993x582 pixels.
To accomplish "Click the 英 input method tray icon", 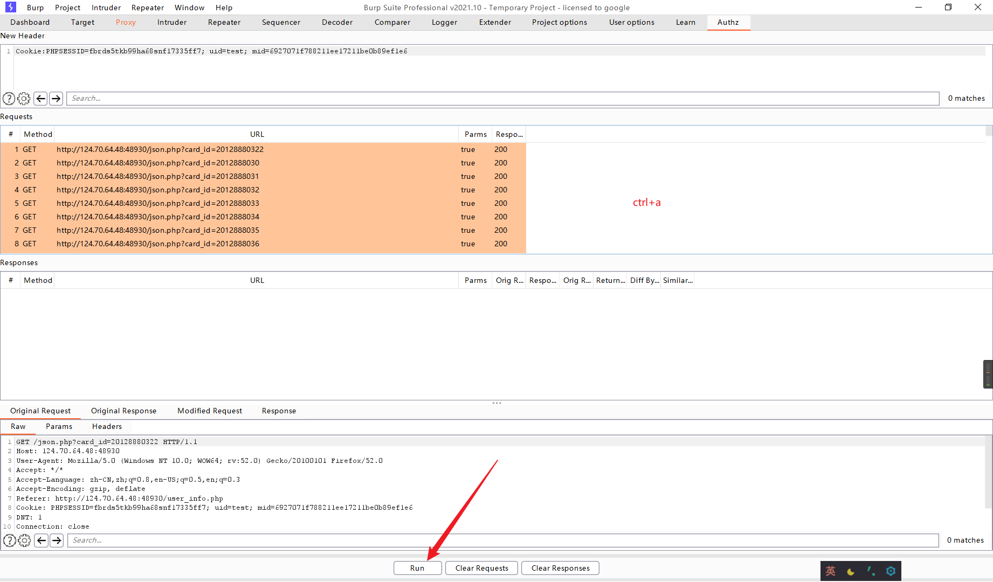I will tap(831, 571).
